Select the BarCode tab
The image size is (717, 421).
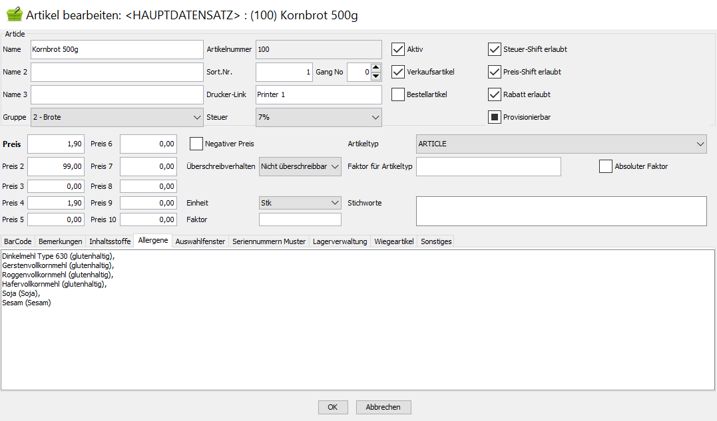click(x=17, y=241)
